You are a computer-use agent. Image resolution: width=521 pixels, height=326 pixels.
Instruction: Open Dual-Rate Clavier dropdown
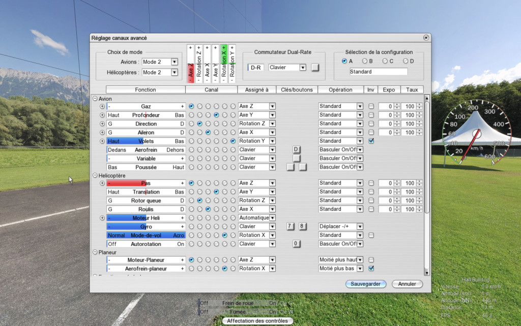tap(302, 67)
